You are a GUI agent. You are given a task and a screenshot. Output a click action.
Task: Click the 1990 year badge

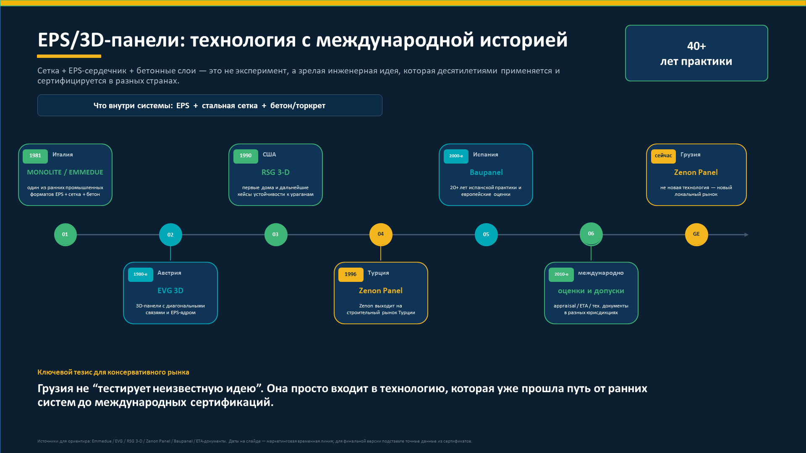coord(246,156)
